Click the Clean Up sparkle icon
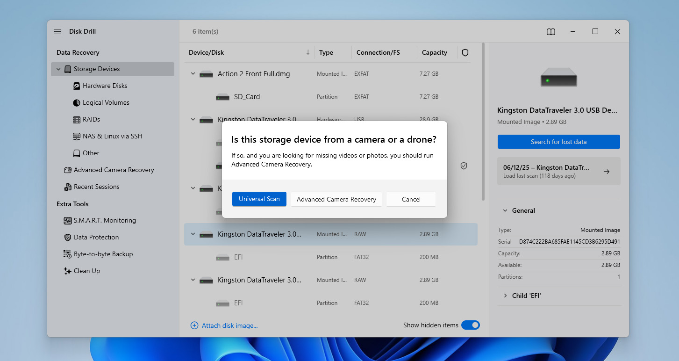This screenshot has width=679, height=361. point(67,271)
